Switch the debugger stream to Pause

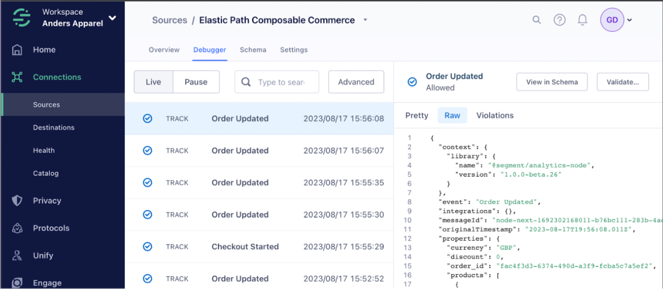click(196, 82)
